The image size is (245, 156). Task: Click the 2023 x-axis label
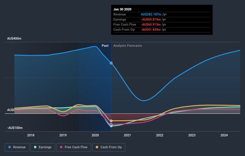pyautogui.click(x=192, y=135)
